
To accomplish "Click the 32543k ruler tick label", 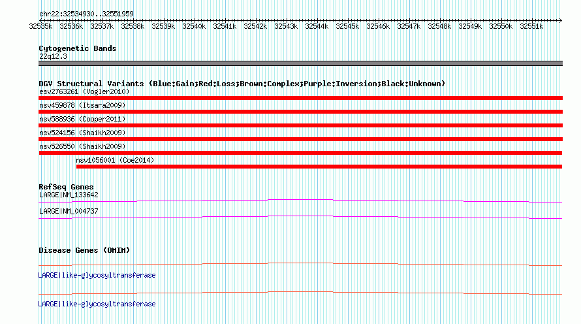I will [286, 26].
